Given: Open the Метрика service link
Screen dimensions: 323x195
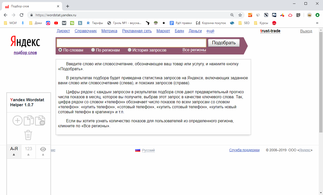Looking at the screenshot, I should pos(109,31).
